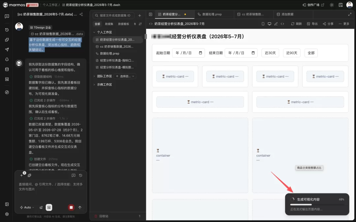Open compass explore icon in sidebar
Screen dimensions: 356x222
tap(7, 92)
